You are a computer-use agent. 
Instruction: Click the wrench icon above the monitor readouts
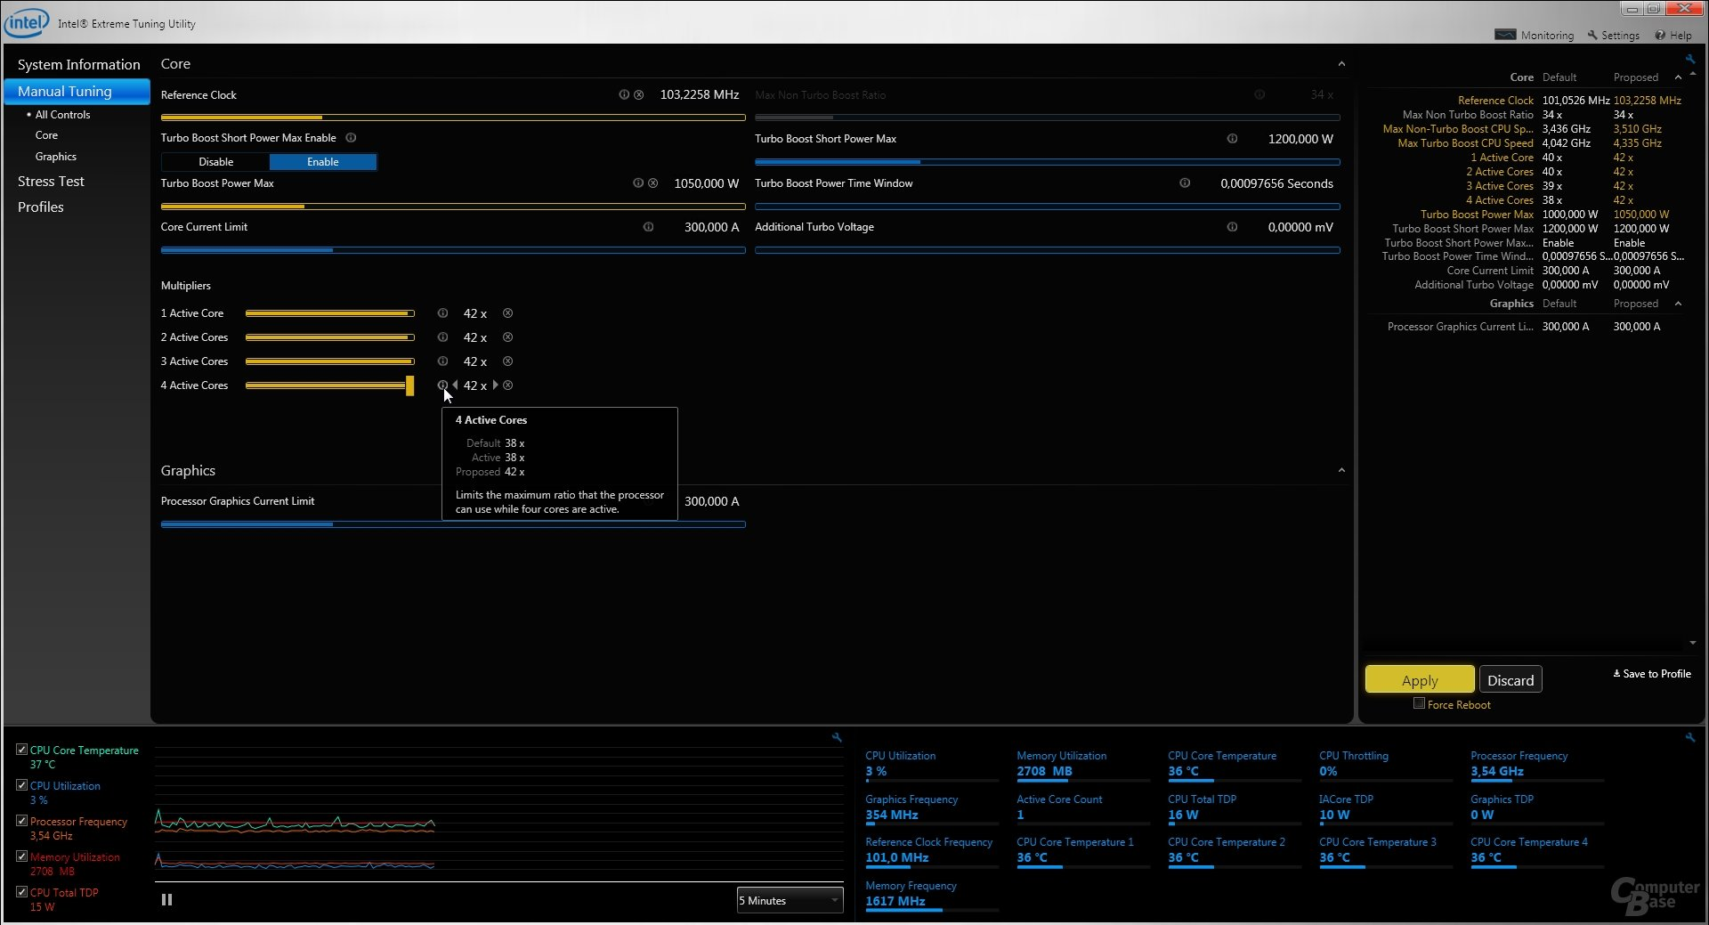(x=1690, y=737)
